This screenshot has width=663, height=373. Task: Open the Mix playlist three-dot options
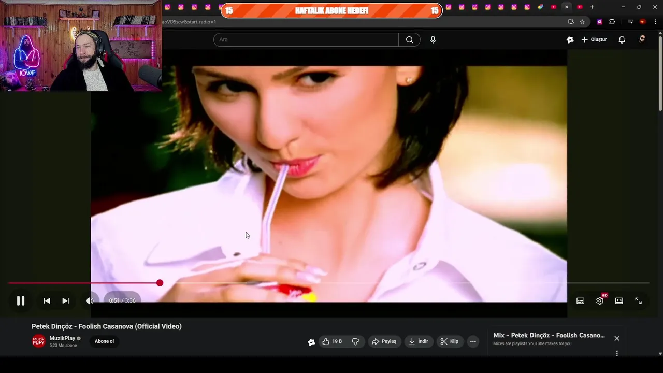coord(617,353)
